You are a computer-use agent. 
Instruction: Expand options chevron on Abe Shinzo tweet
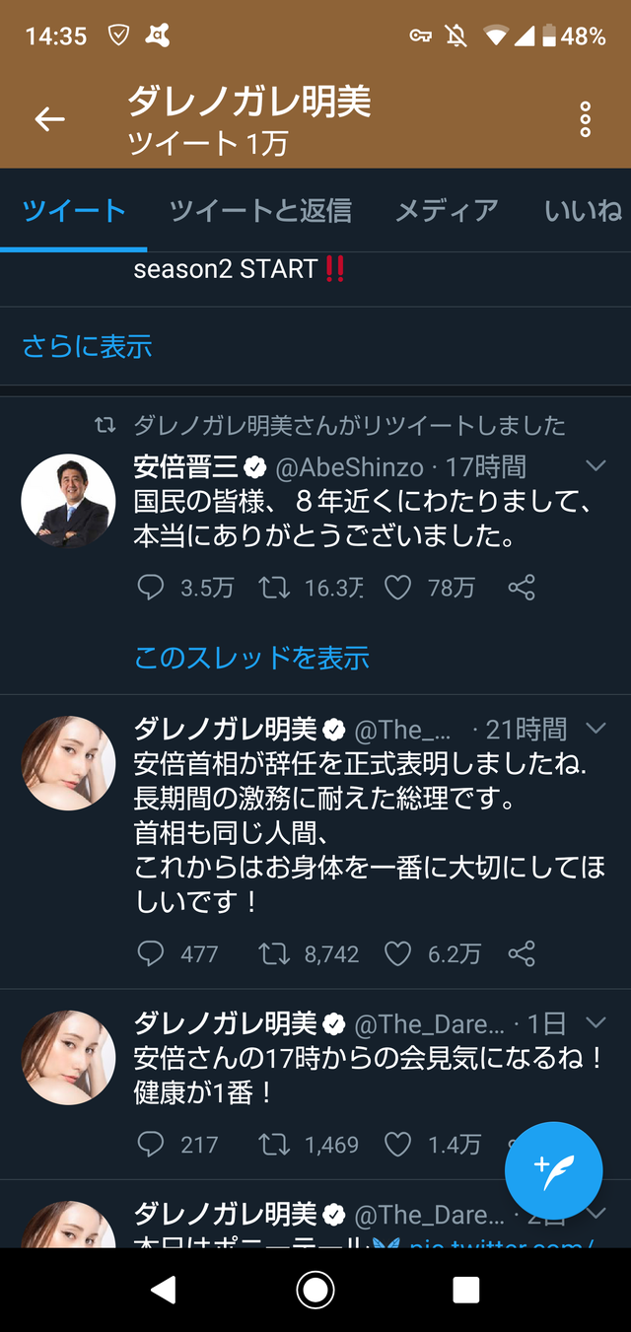(x=596, y=465)
